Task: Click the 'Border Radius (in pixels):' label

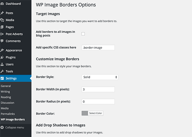Action: [x=53, y=102]
